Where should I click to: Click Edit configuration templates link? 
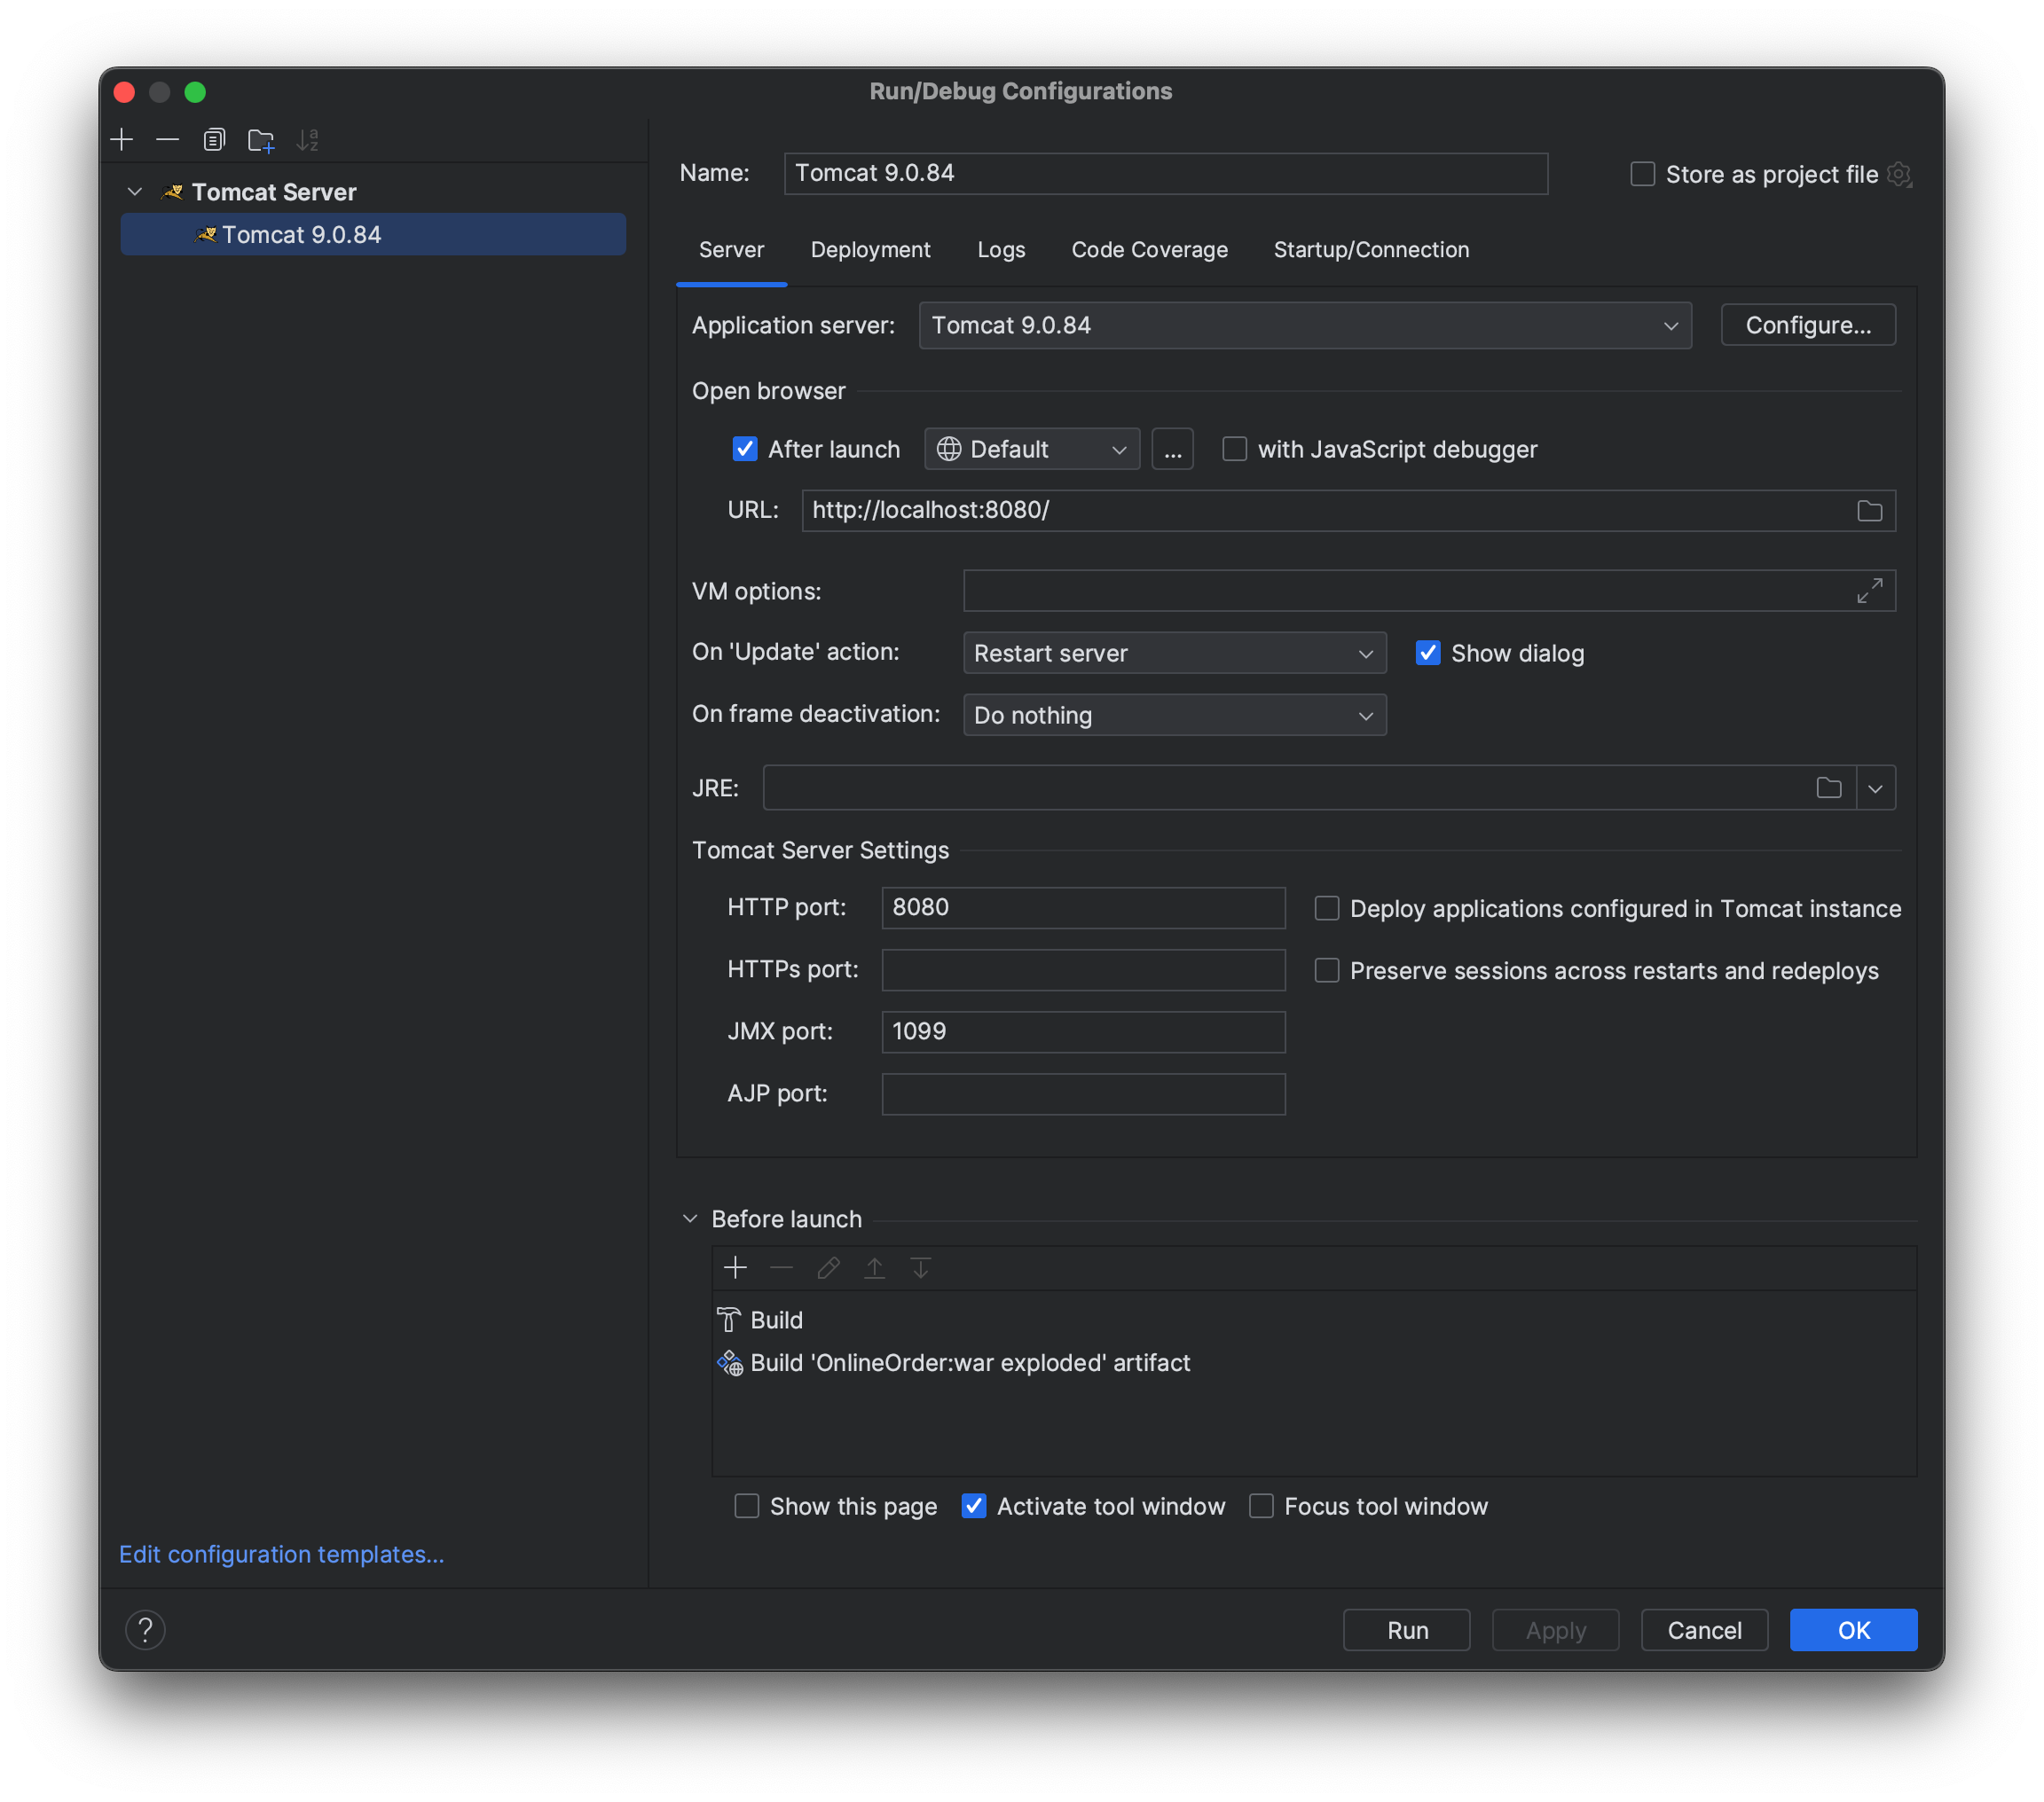[x=282, y=1554]
